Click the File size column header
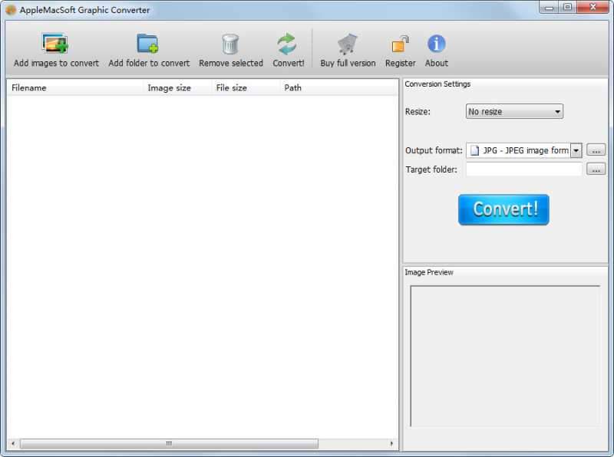614x457 pixels. point(230,87)
